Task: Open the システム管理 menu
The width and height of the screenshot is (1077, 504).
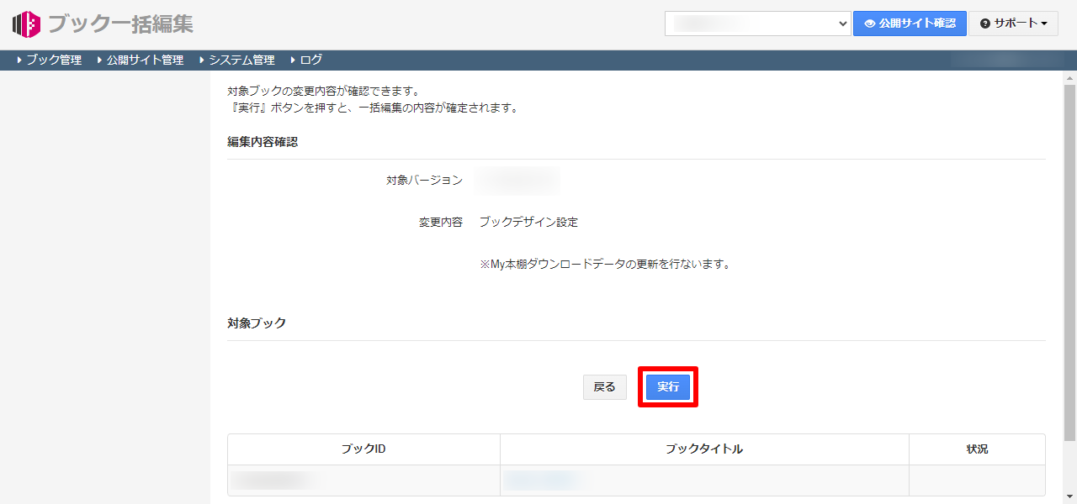Action: click(241, 60)
